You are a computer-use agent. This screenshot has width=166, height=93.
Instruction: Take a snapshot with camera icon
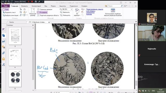[x=36, y=2]
